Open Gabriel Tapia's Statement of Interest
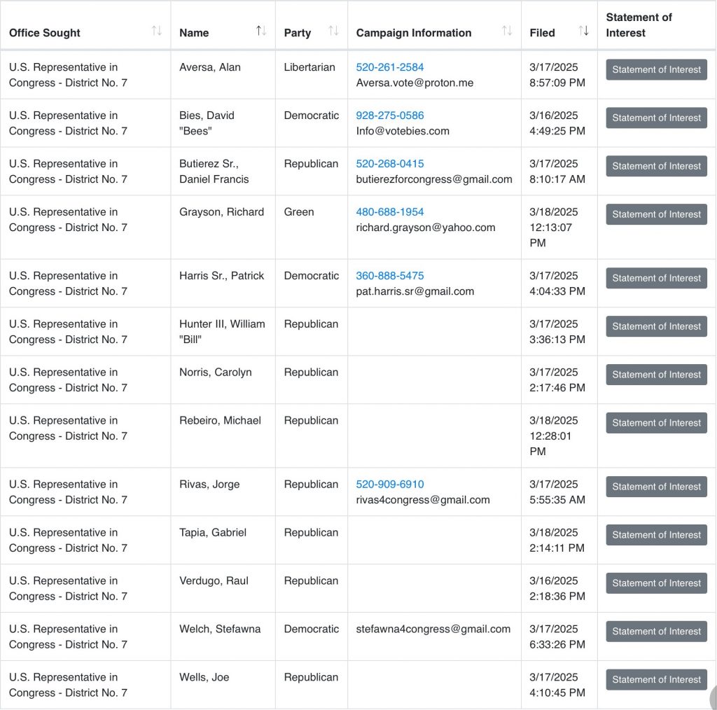The height and width of the screenshot is (710, 717). [x=656, y=536]
